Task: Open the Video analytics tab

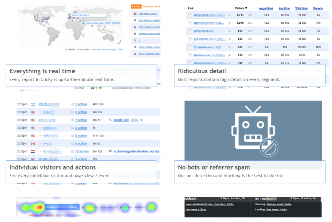Action: (109, 207)
